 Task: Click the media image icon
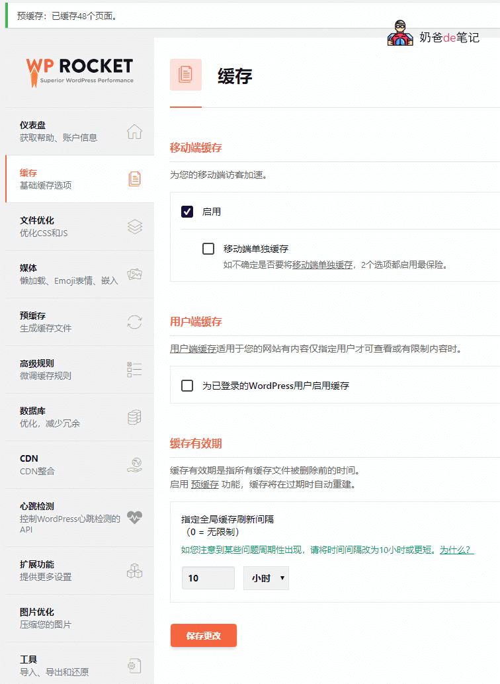[x=134, y=275]
